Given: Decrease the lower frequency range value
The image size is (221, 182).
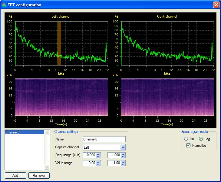Looking at the screenshot, I should 98,157.
